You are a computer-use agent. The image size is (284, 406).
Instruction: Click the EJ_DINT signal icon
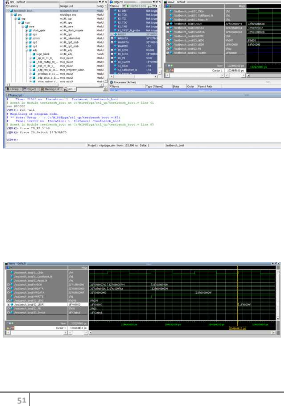pos(115,11)
